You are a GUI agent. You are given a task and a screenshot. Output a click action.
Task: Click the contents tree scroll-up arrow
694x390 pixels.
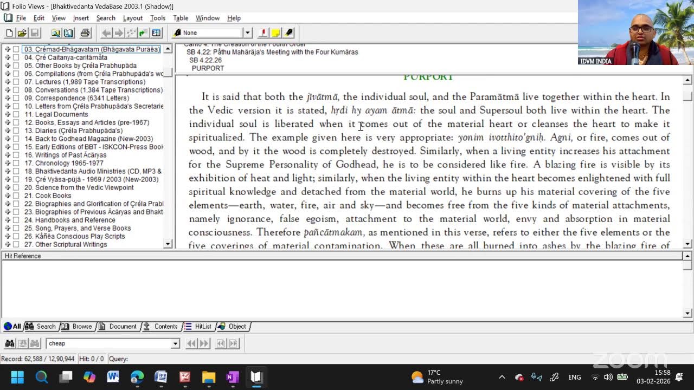click(168, 49)
